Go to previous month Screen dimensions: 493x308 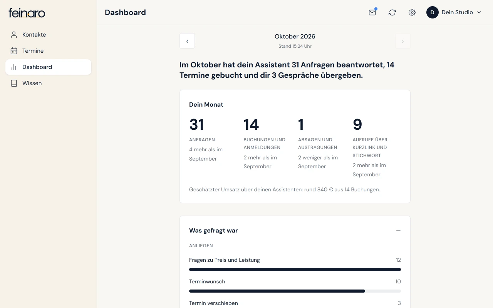[187, 41]
